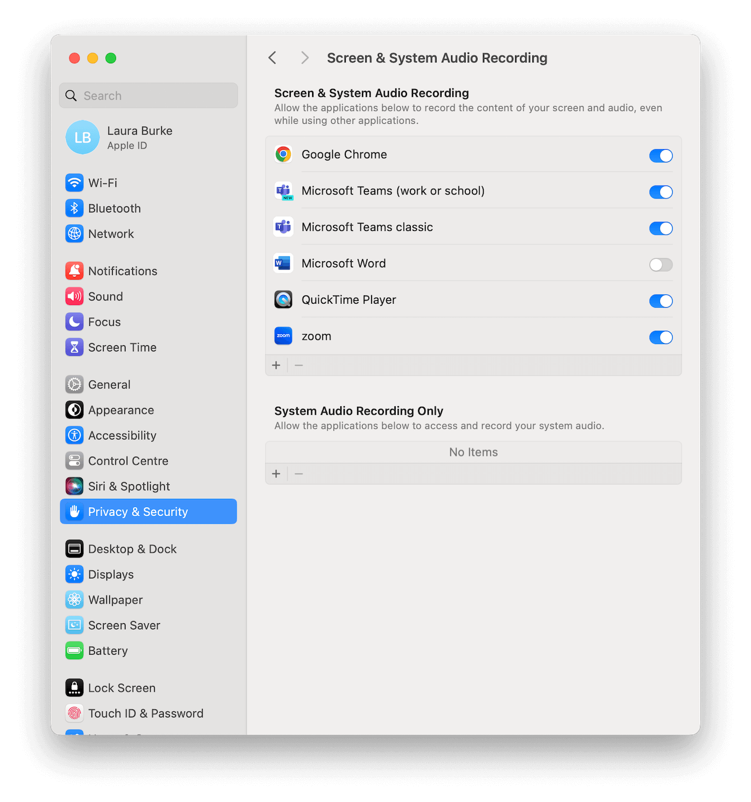Click the Siri & Spotlight icon
Image resolution: width=751 pixels, height=802 pixels.
pyautogui.click(x=75, y=486)
